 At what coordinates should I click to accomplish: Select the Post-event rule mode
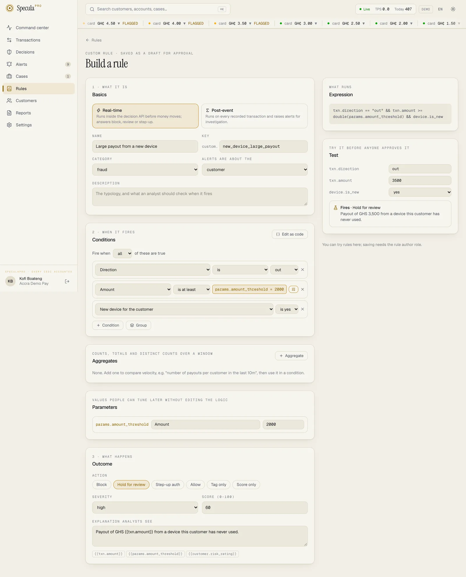point(254,116)
